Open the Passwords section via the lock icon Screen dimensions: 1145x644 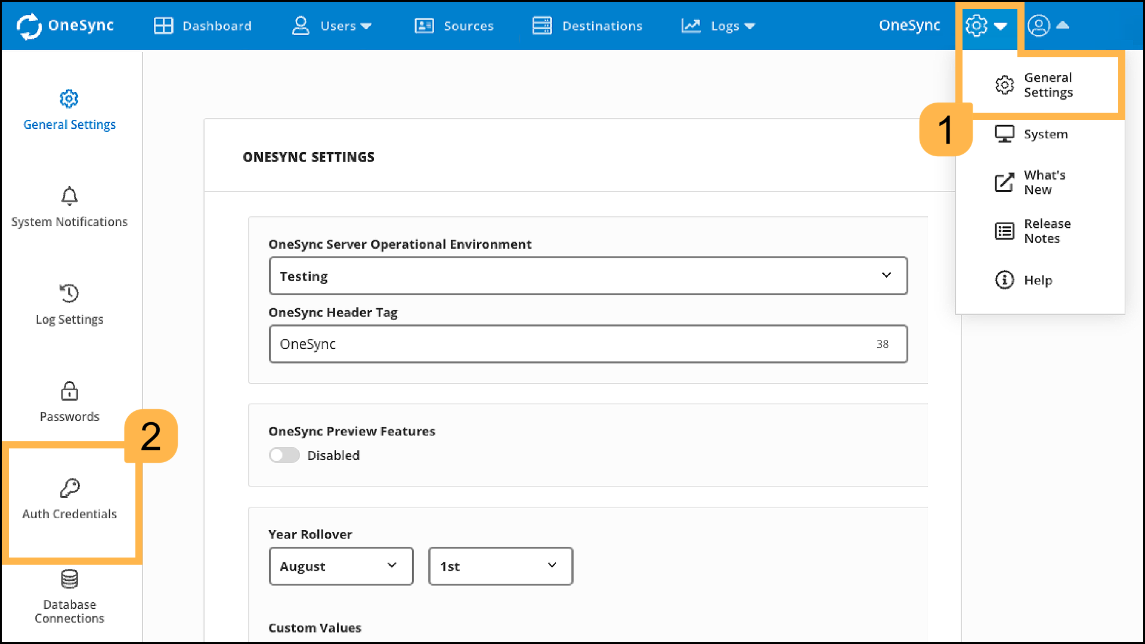coord(69,401)
